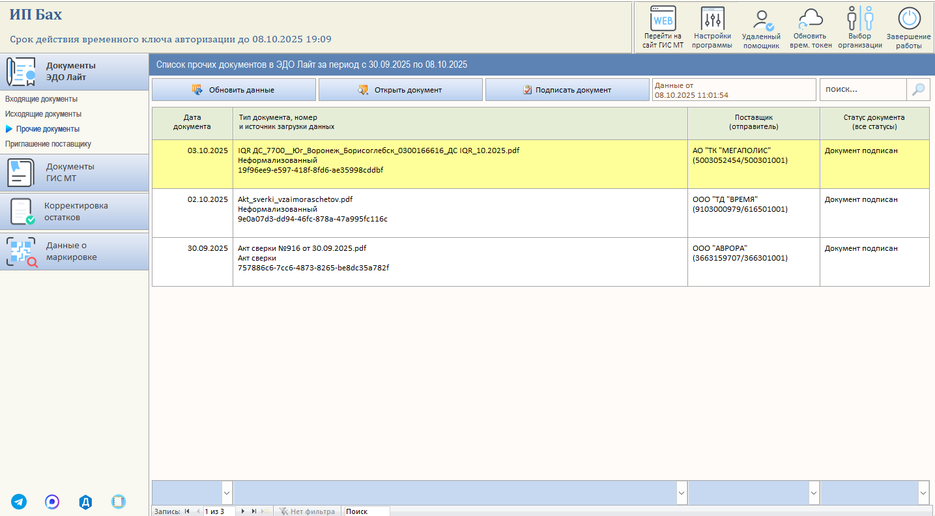
Task: Click IQR ДС_7700 document file name
Action: pyautogui.click(x=379, y=150)
